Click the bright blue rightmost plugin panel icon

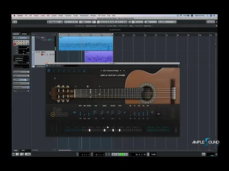84,71
